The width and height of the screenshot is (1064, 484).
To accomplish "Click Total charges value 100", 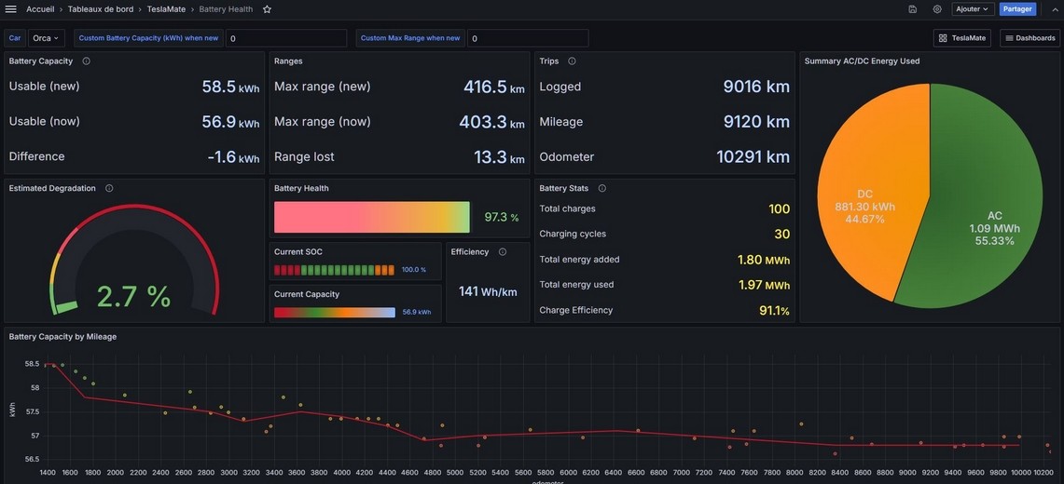I will coord(779,208).
